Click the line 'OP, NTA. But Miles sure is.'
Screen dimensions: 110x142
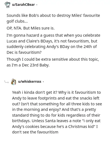pyautogui.click(x=31, y=28)
